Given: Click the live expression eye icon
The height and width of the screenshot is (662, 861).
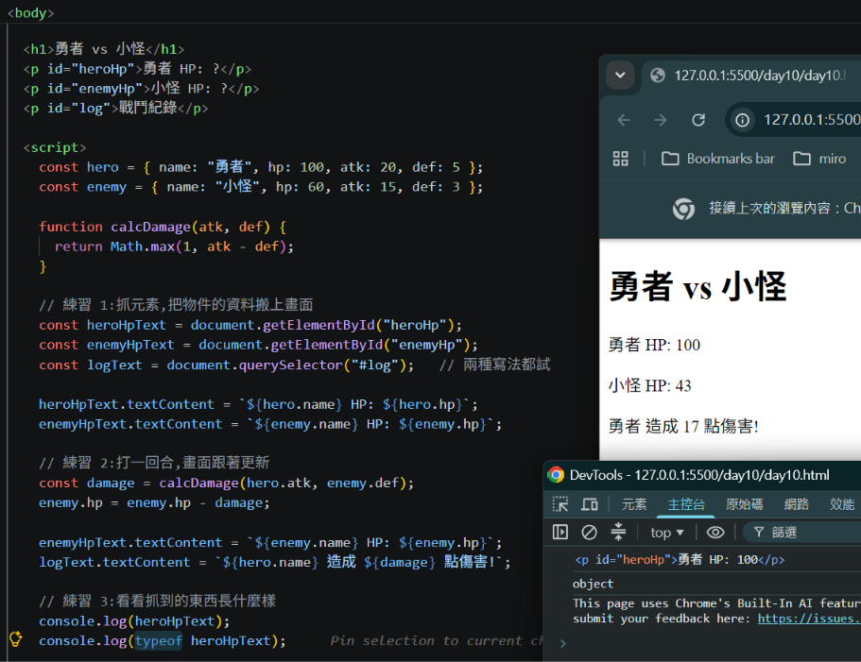Looking at the screenshot, I should coord(715,532).
